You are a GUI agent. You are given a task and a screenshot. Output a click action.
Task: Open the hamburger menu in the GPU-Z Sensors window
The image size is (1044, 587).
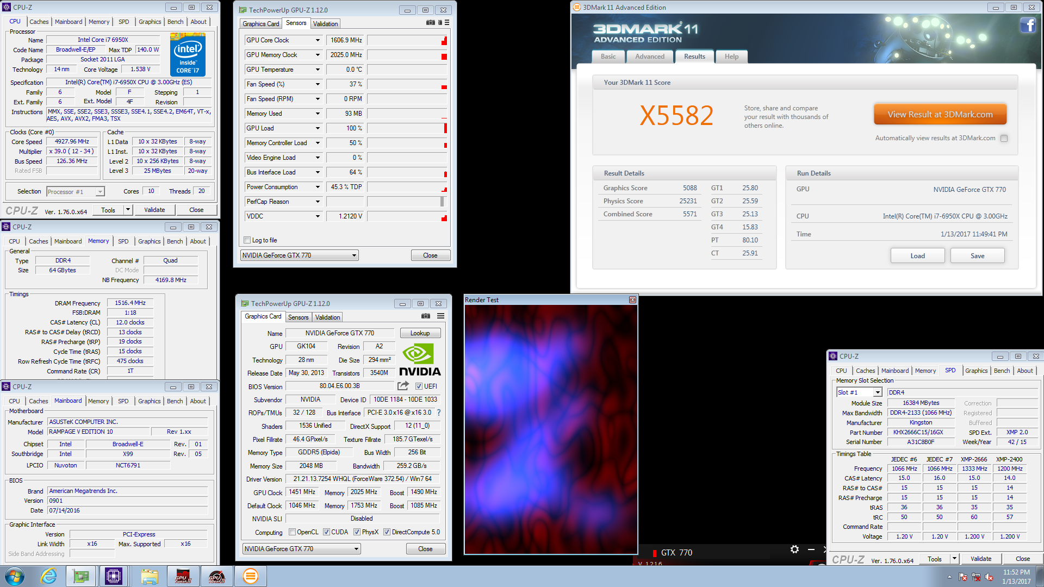447,22
